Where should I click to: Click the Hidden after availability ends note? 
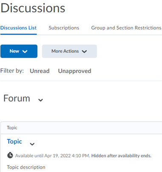(121, 156)
